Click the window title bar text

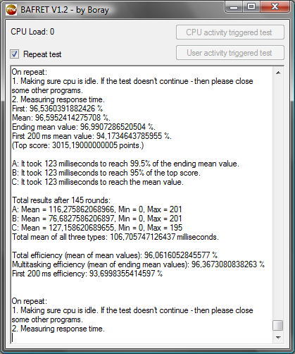[65, 10]
